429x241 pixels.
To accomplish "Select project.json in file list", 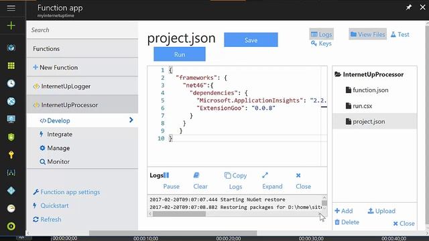I will click(x=375, y=121).
